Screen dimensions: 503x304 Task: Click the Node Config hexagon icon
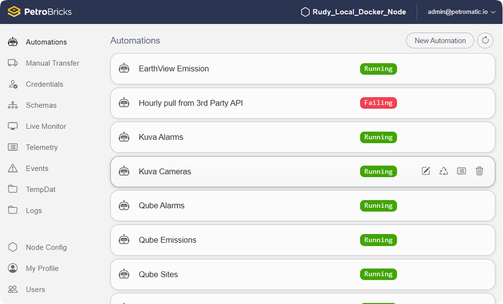13,247
